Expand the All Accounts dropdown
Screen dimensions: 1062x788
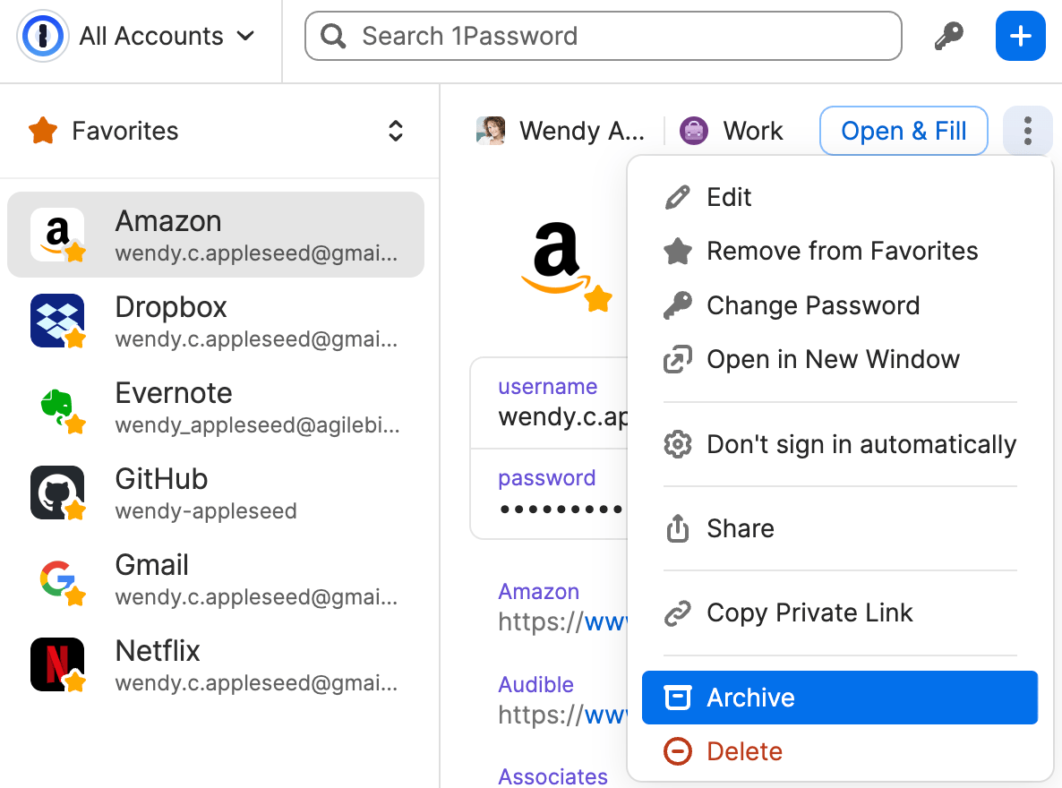pyautogui.click(x=167, y=37)
